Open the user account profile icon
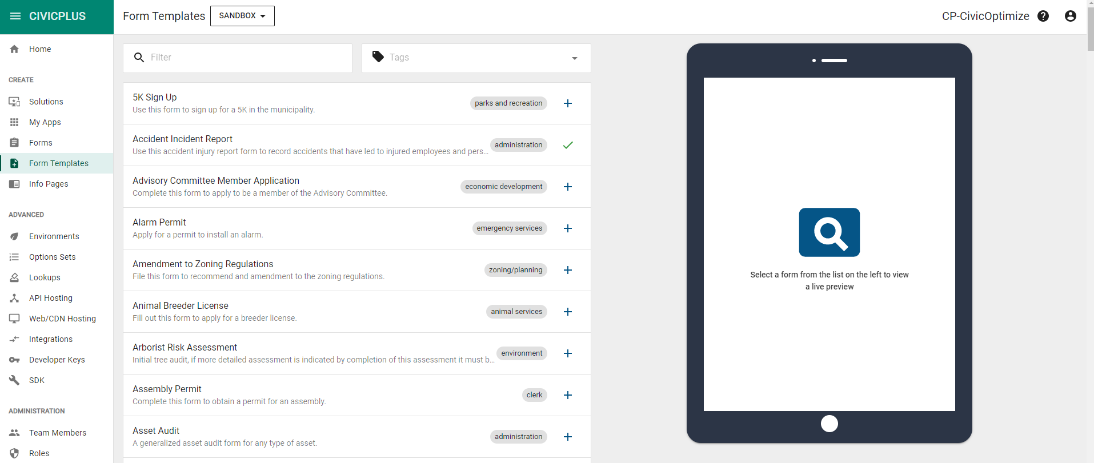The height and width of the screenshot is (463, 1094). 1071,16
